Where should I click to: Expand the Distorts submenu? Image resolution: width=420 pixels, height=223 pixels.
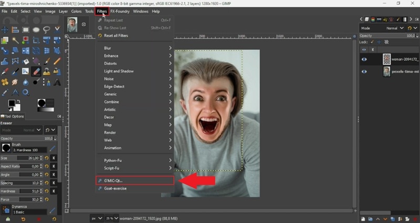tap(135, 63)
